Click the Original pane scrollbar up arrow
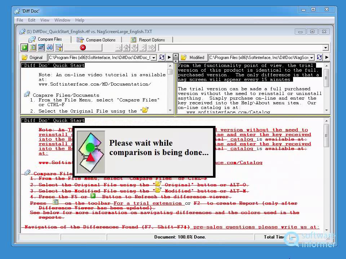346x259 pixels. tap(170, 65)
